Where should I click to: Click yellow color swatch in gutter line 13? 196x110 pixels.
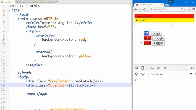point(6,56)
